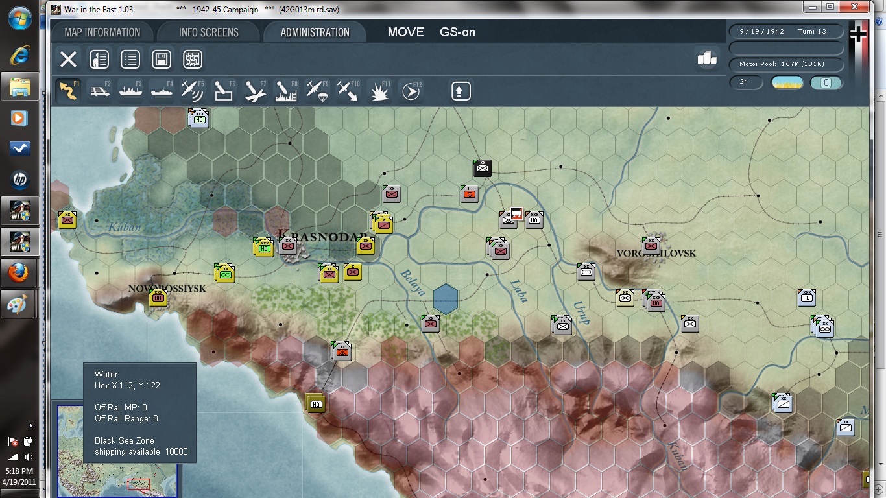Open the Map Information tab
This screenshot has width=886, height=498.
click(x=102, y=32)
